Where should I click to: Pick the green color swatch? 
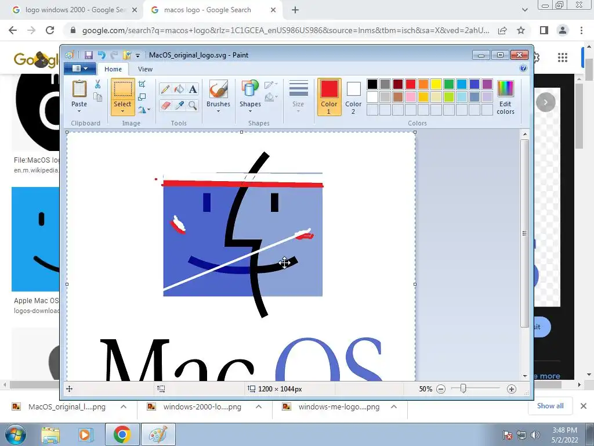coord(449,84)
